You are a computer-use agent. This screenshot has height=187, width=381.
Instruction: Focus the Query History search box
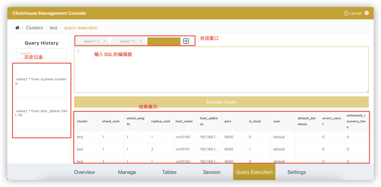(x=42, y=53)
